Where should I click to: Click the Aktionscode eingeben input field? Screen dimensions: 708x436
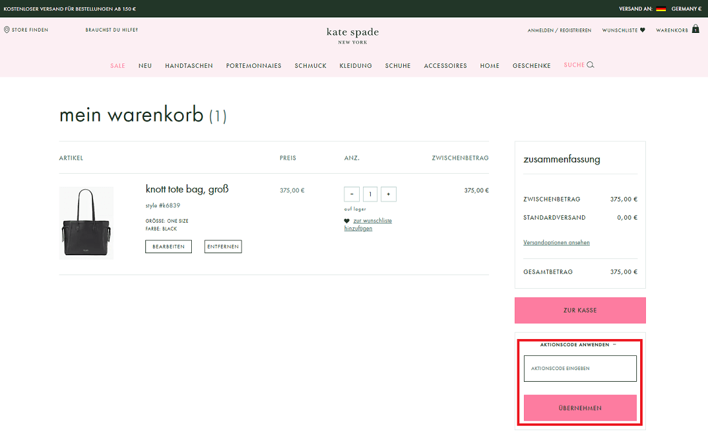pos(580,368)
